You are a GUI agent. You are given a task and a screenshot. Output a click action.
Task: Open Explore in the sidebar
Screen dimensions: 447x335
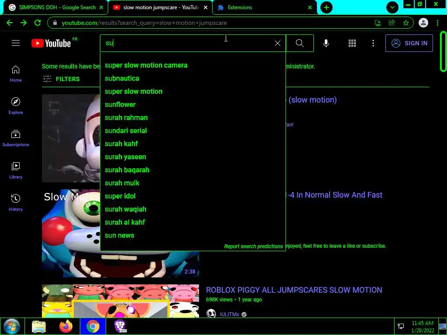(x=16, y=106)
